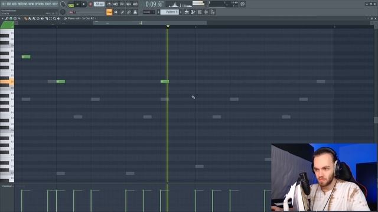Viewport: 378px width, 212px height.
Task: Select the mute tool
Action: [42, 18]
